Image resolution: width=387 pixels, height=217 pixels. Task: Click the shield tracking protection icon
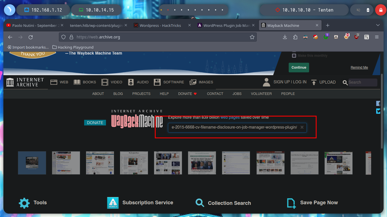[x=63, y=37]
